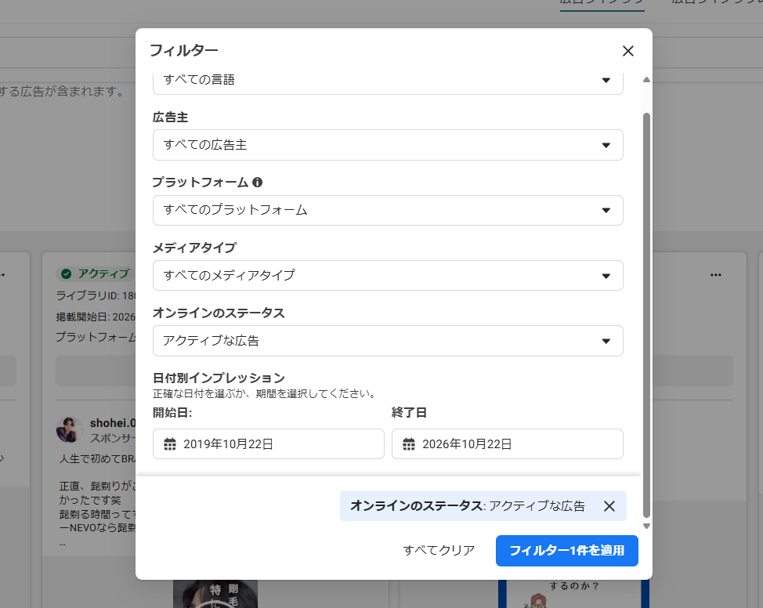Screen dimensions: 763x608
Task: Apply filter with フィルター1件を適用 button
Action: click(x=567, y=551)
